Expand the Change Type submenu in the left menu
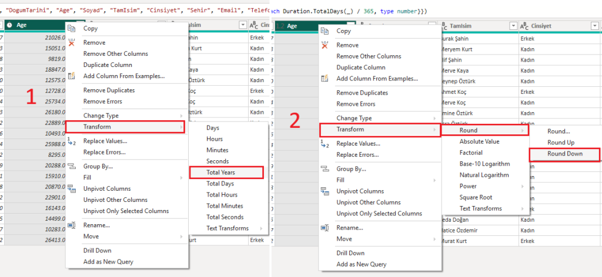This screenshot has height=277, width=602. [x=182, y=116]
